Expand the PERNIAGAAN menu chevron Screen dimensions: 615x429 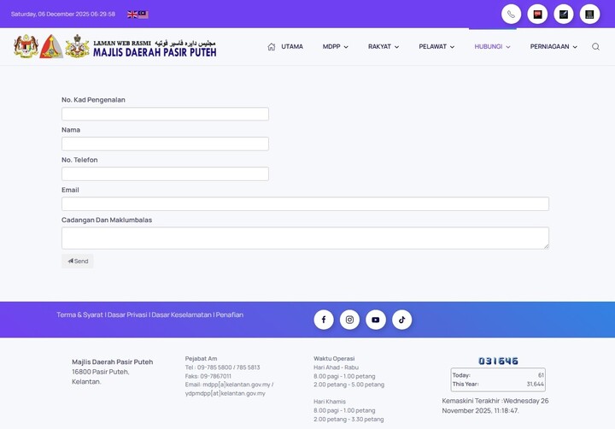click(575, 47)
